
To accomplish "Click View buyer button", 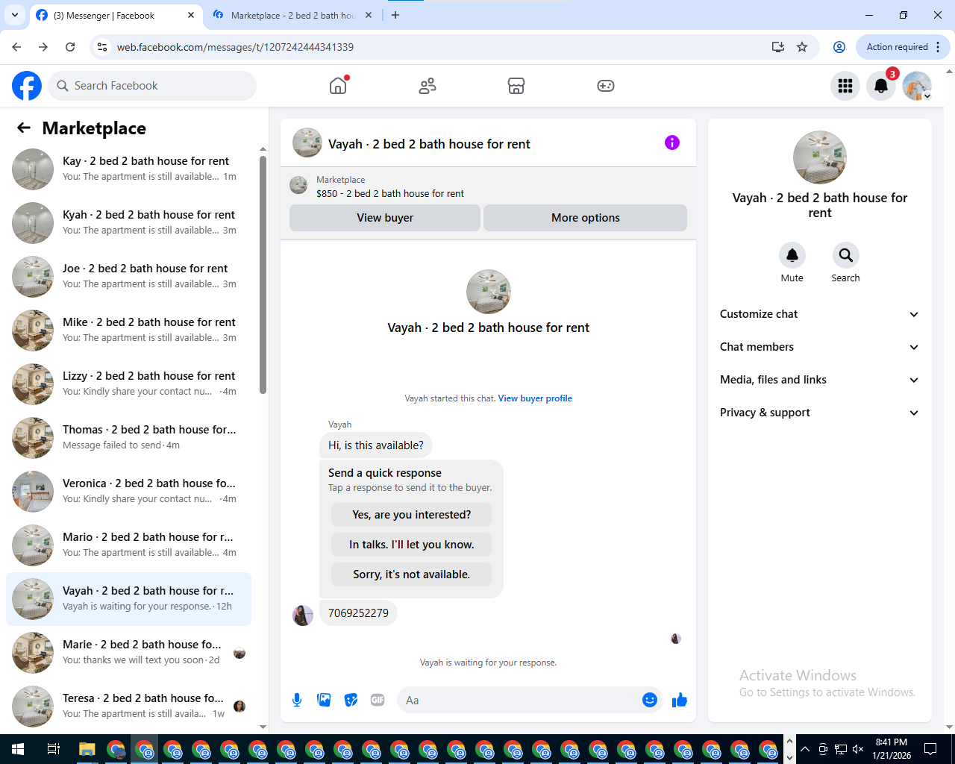I will tap(385, 218).
